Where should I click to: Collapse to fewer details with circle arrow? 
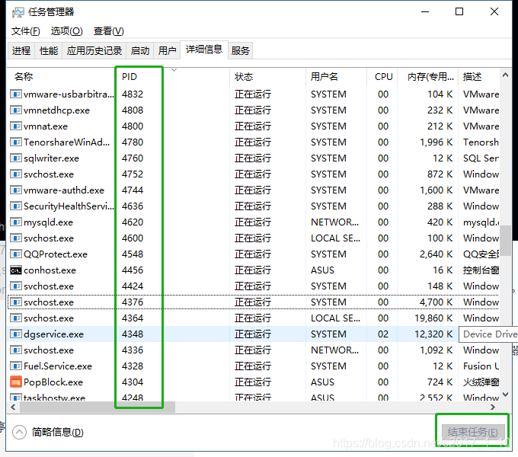pos(20,432)
